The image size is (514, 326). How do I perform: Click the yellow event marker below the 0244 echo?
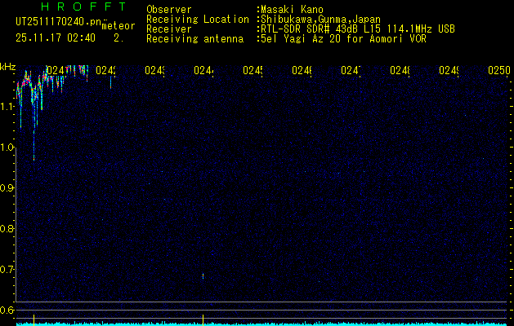click(203, 319)
